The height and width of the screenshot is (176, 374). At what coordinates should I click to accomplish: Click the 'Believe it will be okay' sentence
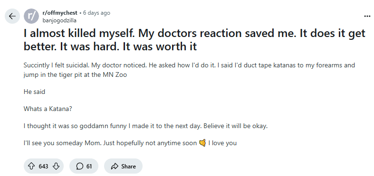coord(235,126)
